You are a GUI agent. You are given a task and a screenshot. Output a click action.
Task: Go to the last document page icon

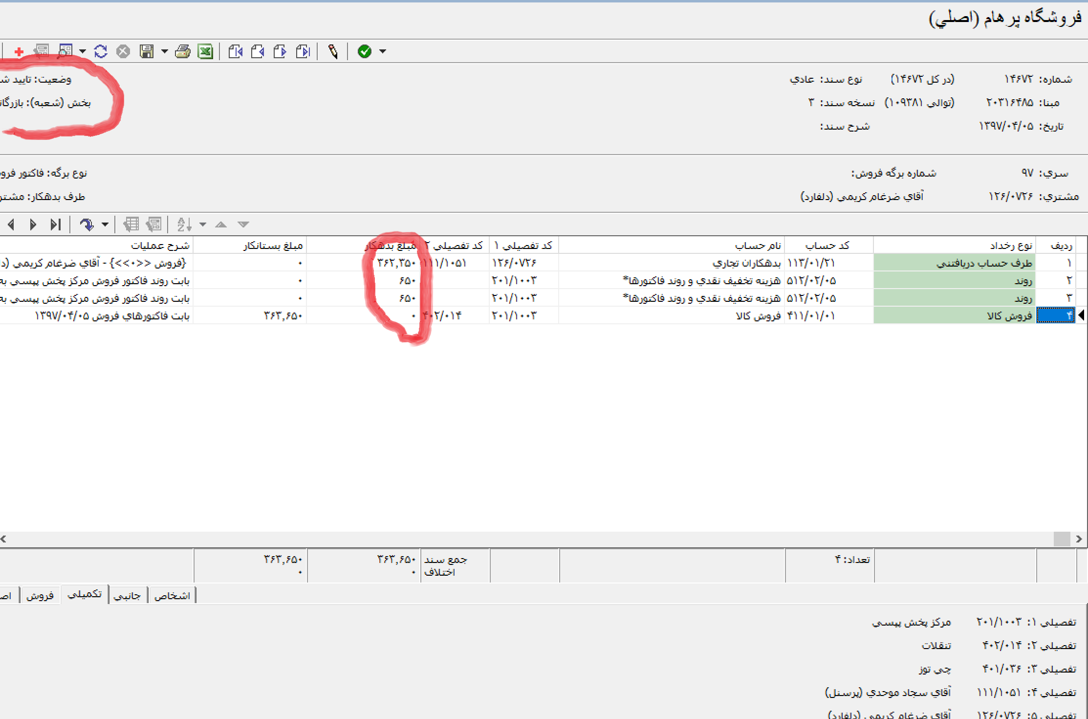[303, 51]
